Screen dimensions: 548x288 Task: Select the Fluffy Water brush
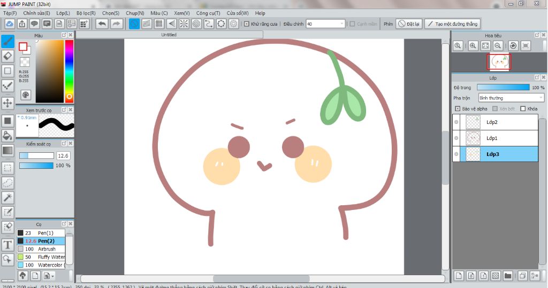pyautogui.click(x=41, y=257)
